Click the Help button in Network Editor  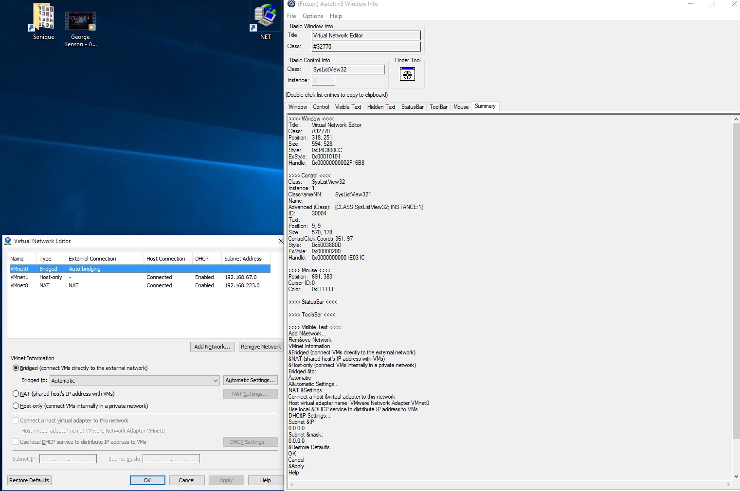tap(266, 480)
